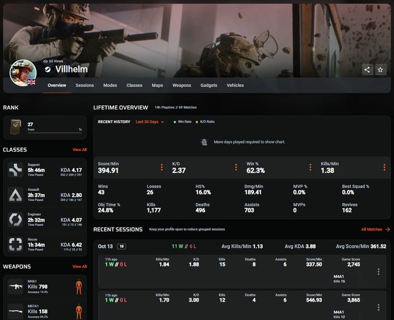Image resolution: width=394 pixels, height=320 pixels.
Task: Open the All Matches link
Action: pos(375,230)
